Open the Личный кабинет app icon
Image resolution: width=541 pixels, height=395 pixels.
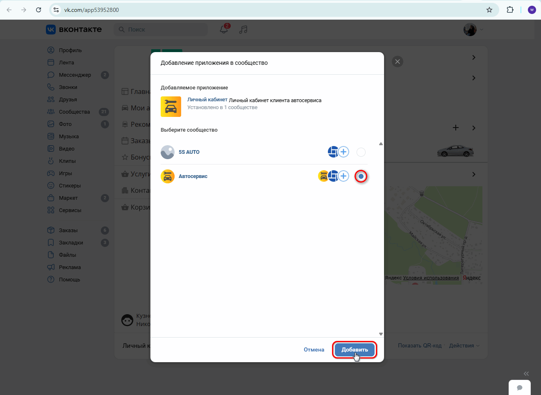171,106
